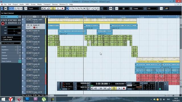Click the automation mode line icon
Image resolution: width=182 pixels, height=102 pixels.
(x=26, y=8)
